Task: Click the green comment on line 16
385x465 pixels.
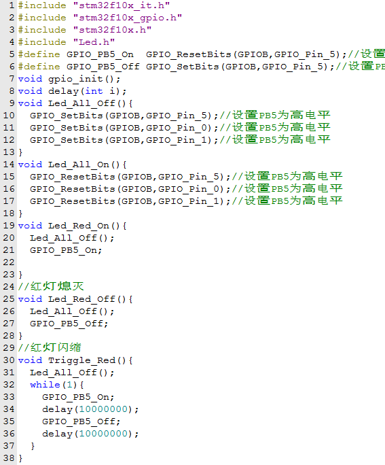Action: click(x=287, y=188)
